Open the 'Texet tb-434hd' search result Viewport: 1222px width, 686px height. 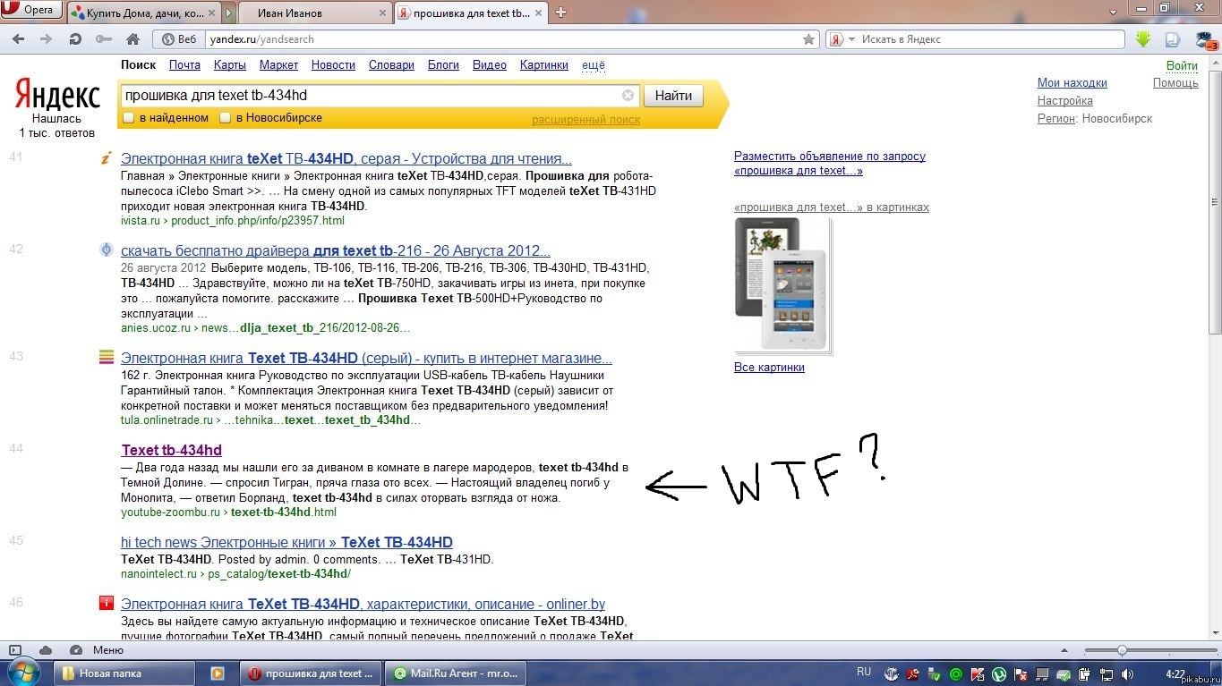(x=171, y=450)
